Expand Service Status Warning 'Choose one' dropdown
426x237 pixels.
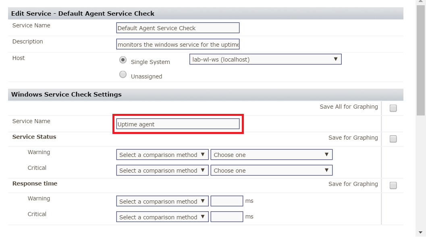pyautogui.click(x=271, y=155)
